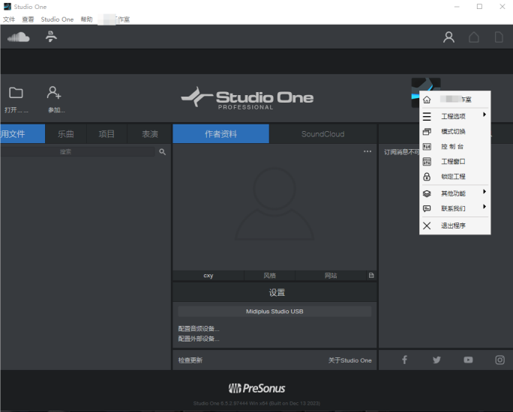Screen dimensions: 513x412
Task: Open the Studio One menu
Action: [57, 19]
